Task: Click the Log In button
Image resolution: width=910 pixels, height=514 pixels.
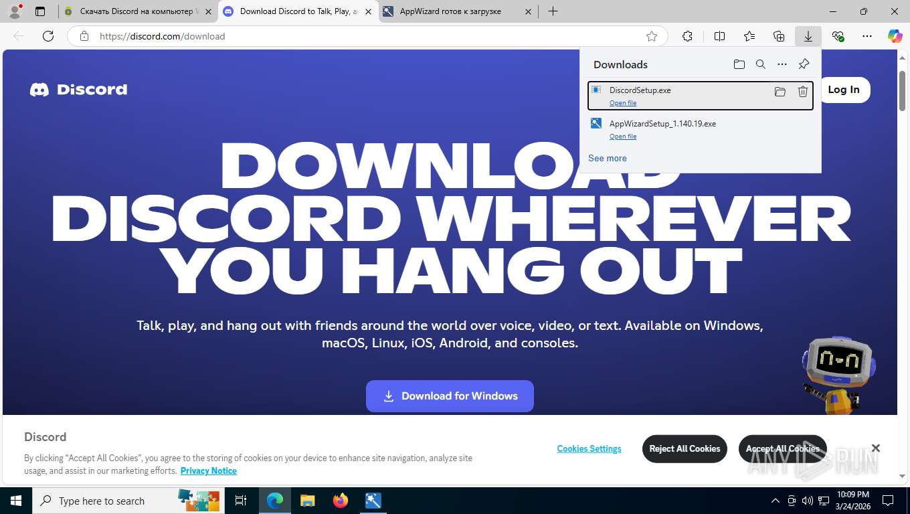Action: tap(843, 90)
